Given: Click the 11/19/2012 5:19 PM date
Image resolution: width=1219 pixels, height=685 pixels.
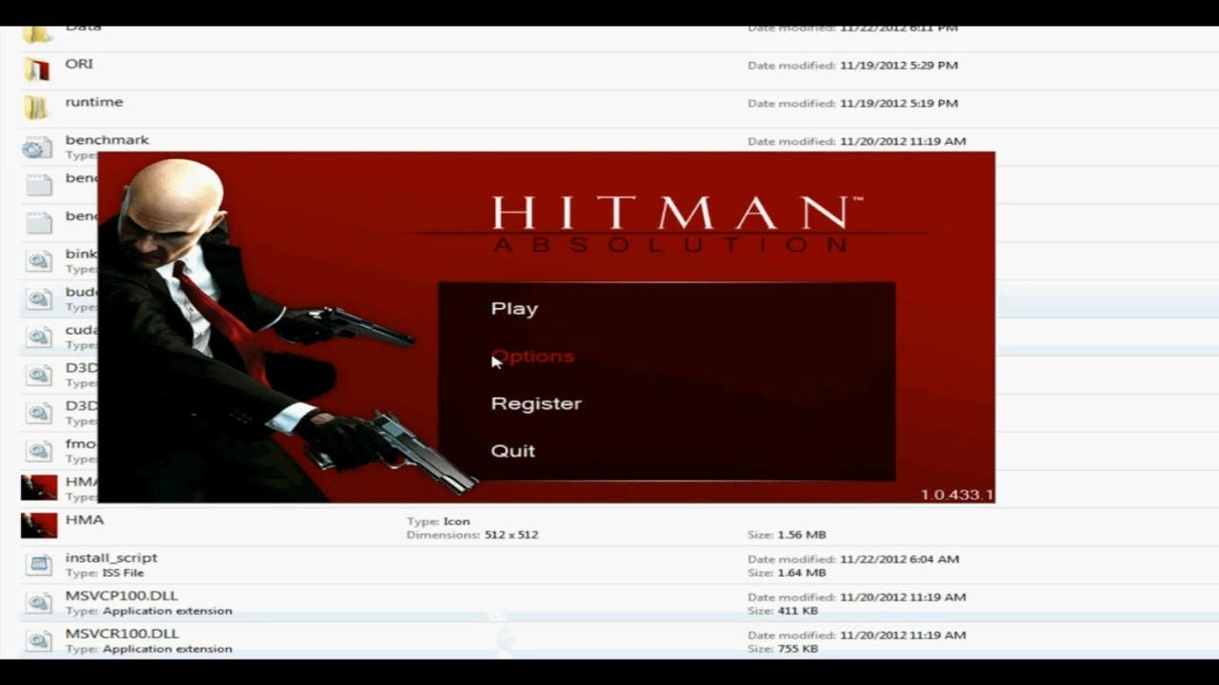Looking at the screenshot, I should (899, 104).
